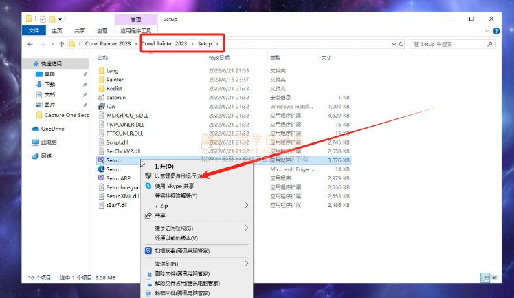Expand the 发送到(N) submenu
The width and height of the screenshot is (514, 298).
point(197,264)
